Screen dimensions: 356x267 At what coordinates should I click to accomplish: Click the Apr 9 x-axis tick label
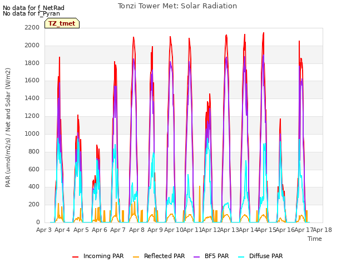pos(155,230)
